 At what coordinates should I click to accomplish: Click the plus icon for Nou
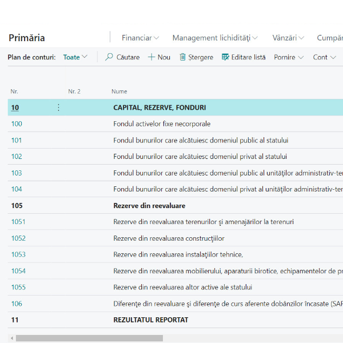(151, 57)
